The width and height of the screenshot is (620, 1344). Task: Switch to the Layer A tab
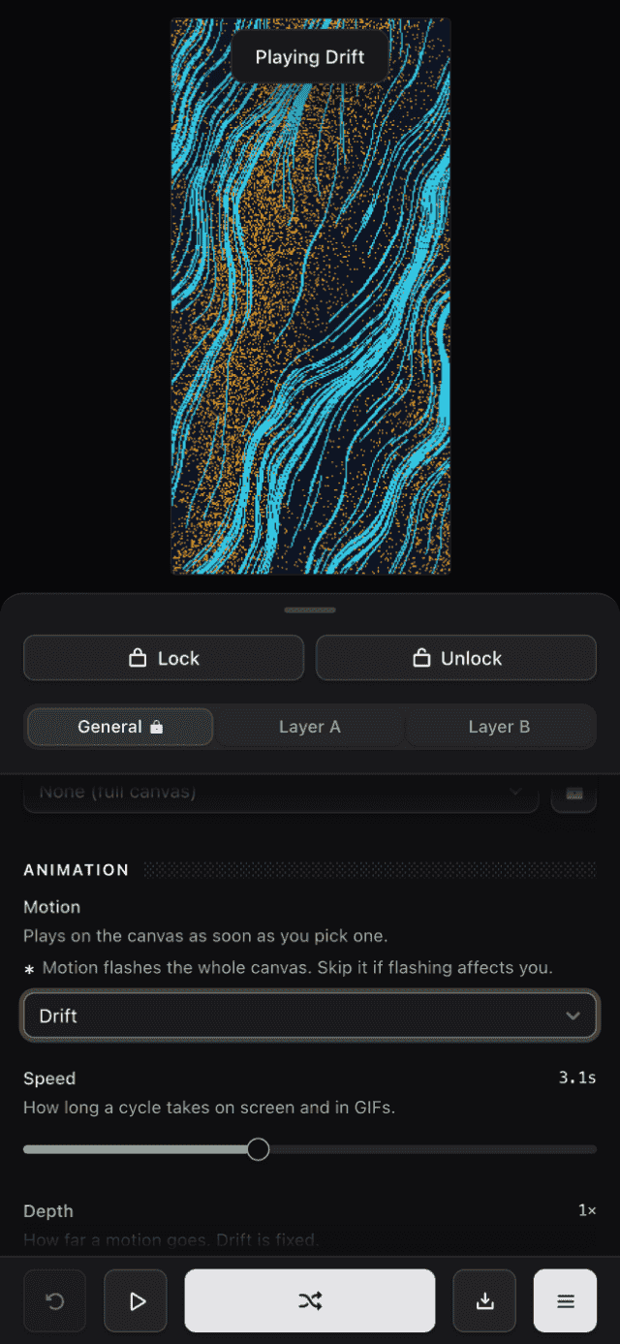point(310,727)
